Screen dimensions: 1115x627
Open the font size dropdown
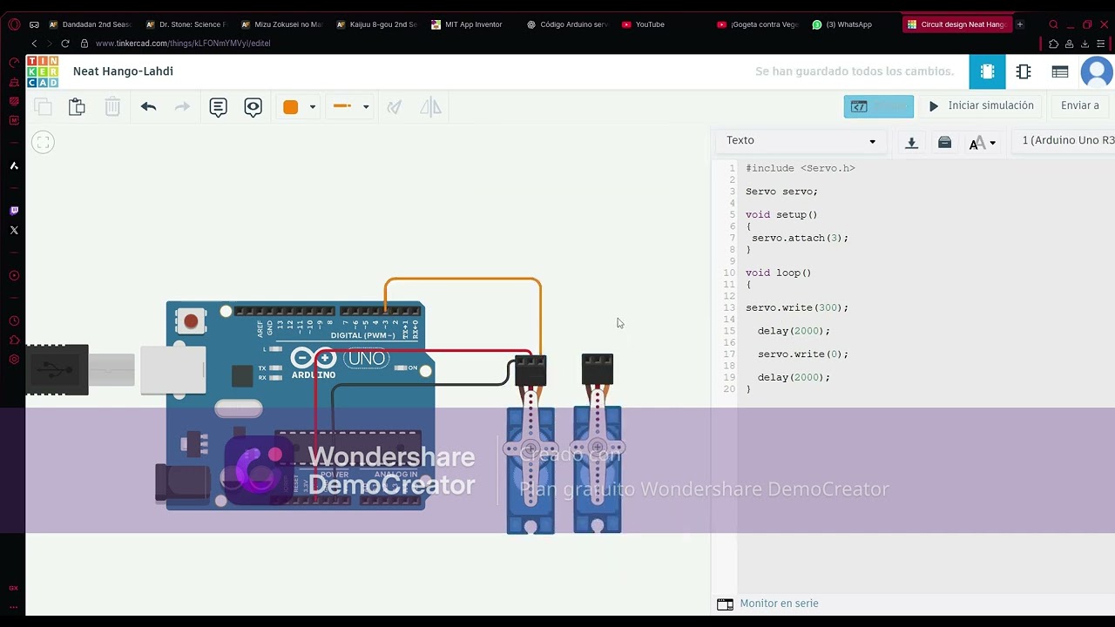982,143
